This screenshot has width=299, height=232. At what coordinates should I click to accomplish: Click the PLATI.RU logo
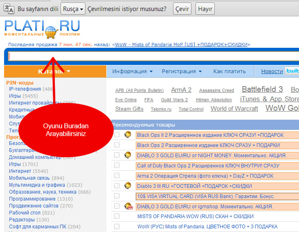tap(42, 29)
